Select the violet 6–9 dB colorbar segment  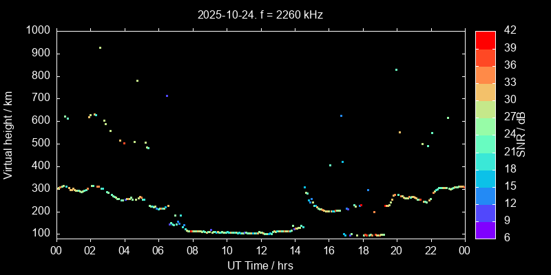pos(485,230)
